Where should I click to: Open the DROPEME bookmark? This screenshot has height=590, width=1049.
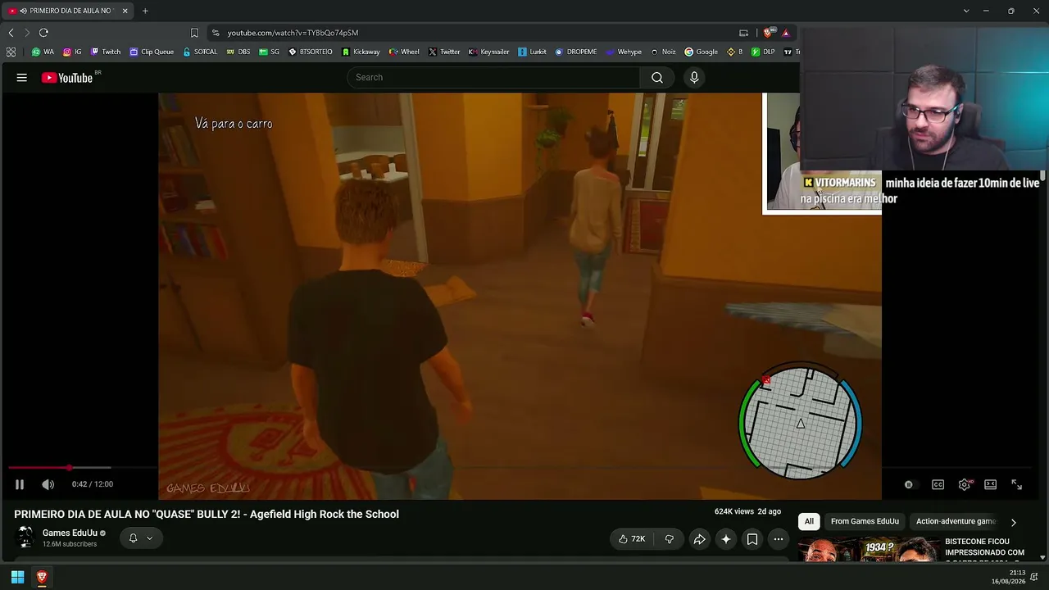(575, 52)
